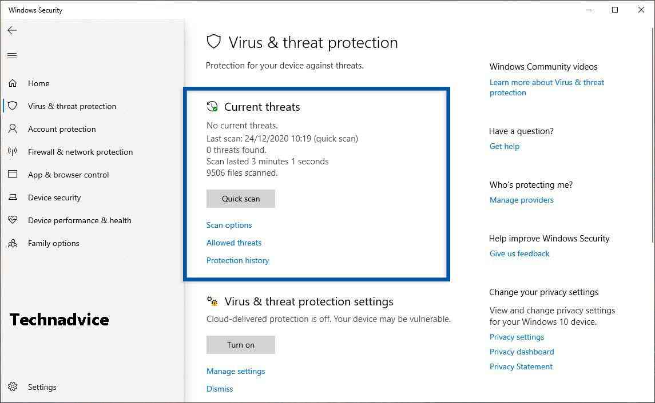View Allowed threats
This screenshot has width=655, height=403.
tap(234, 243)
